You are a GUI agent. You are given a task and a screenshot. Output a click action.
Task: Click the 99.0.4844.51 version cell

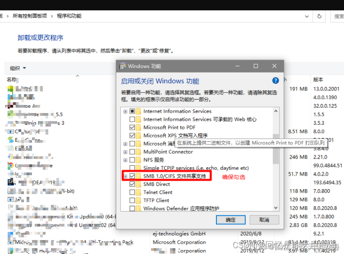coord(328,165)
